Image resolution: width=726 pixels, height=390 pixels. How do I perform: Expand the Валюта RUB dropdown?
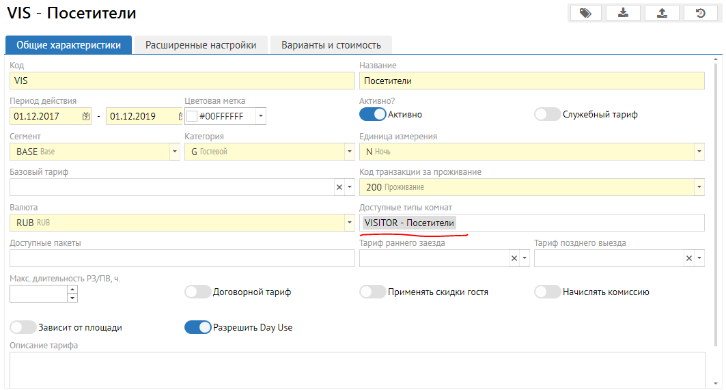pos(350,223)
